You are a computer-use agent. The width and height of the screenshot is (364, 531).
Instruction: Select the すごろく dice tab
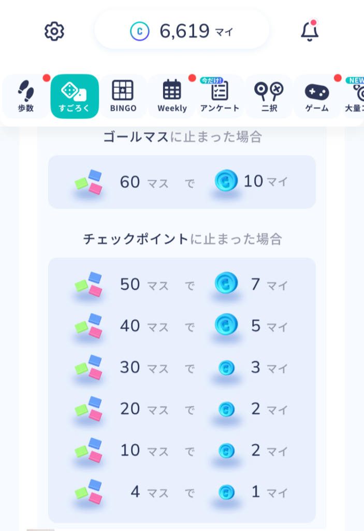point(75,97)
